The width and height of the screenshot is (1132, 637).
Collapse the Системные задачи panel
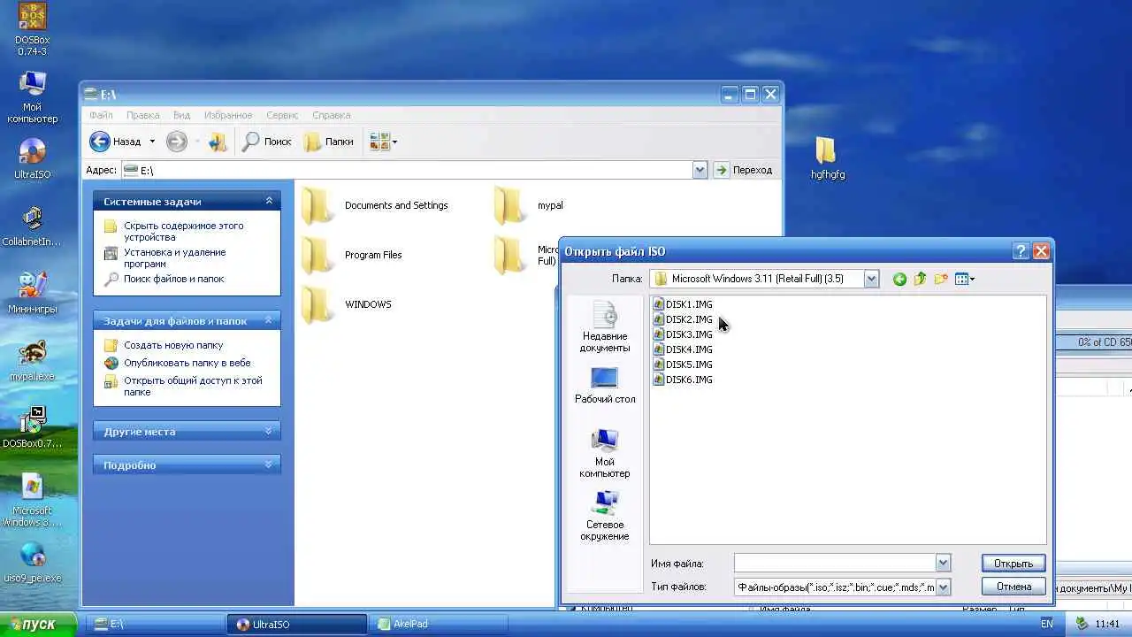[269, 202]
